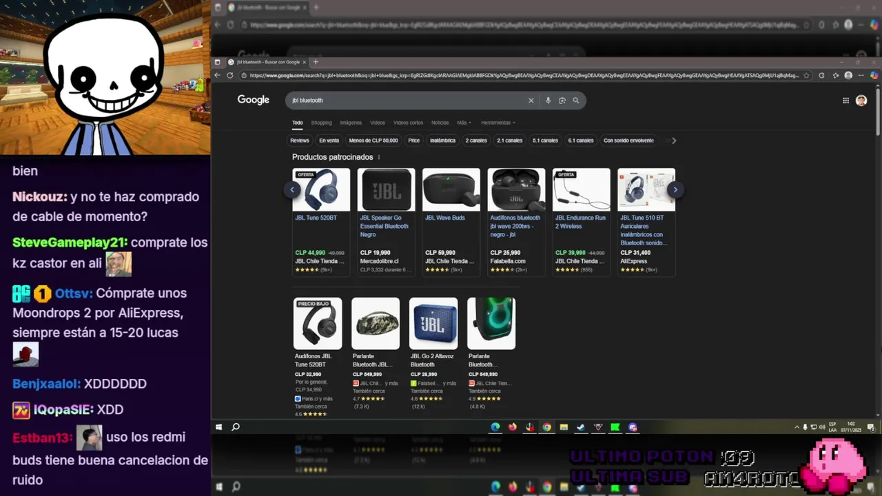Open JBL Go 2 Altavoz Bluetooth result

coord(432,360)
